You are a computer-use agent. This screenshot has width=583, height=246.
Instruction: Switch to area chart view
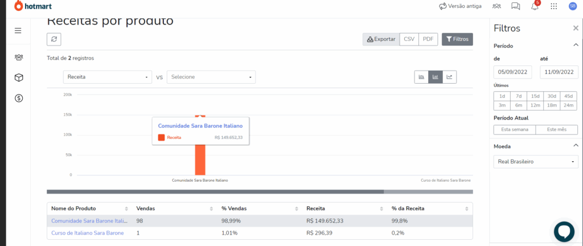(x=422, y=77)
